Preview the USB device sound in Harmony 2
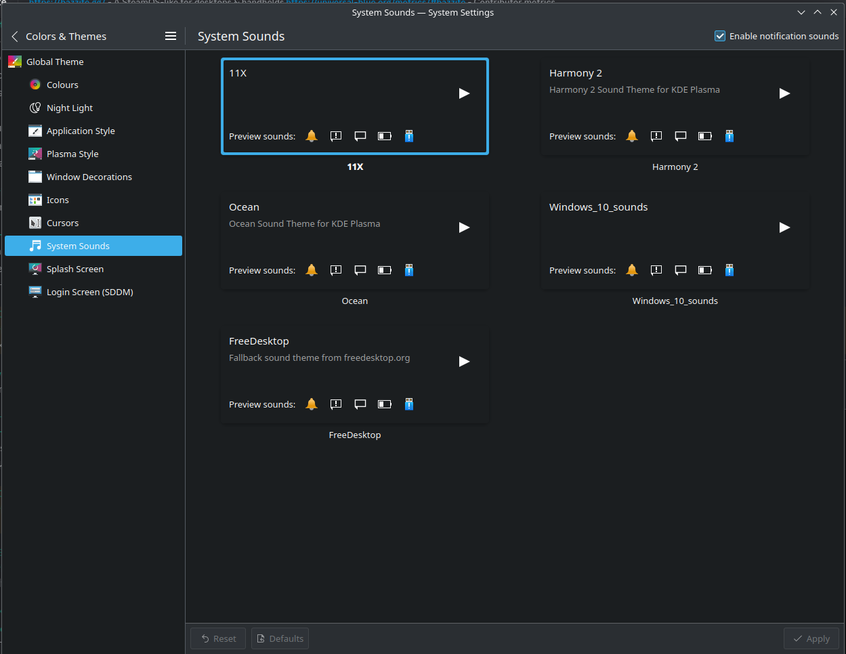Viewport: 846px width, 654px height. 729,136
